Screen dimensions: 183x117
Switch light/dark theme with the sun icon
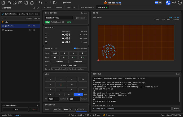click(x=174, y=3)
